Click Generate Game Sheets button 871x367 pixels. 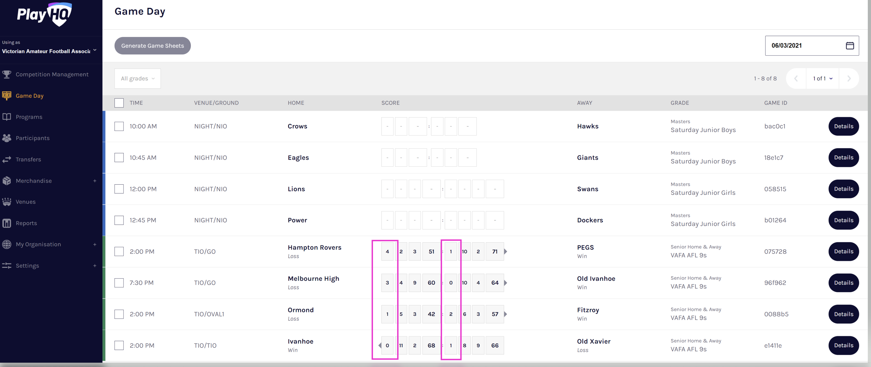(152, 46)
